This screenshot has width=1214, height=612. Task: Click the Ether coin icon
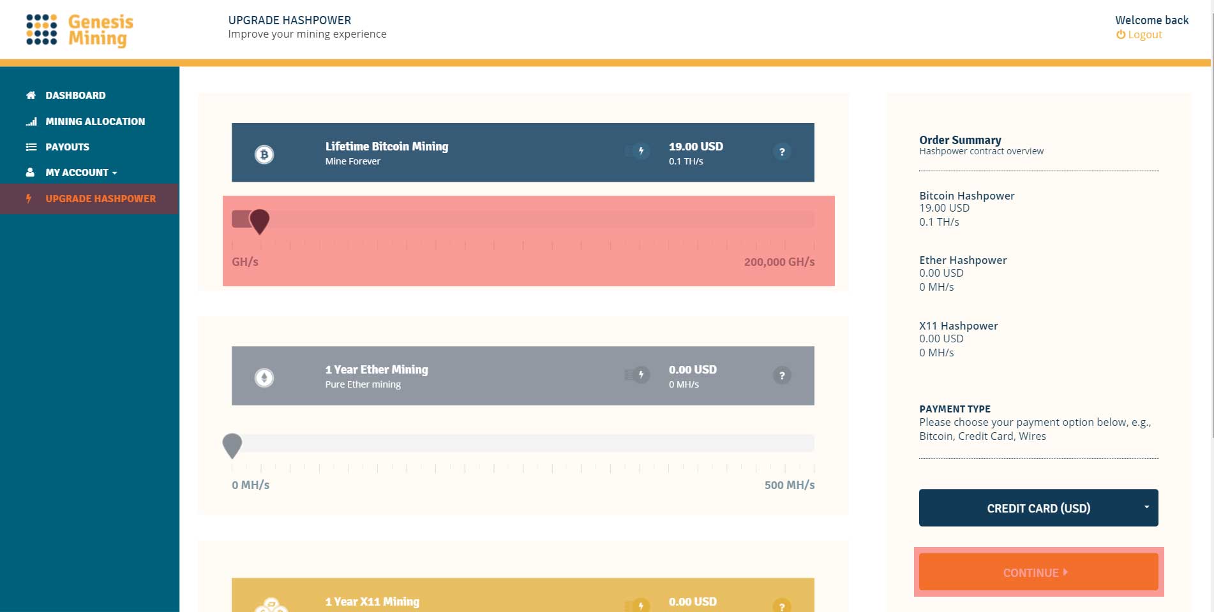click(x=264, y=377)
